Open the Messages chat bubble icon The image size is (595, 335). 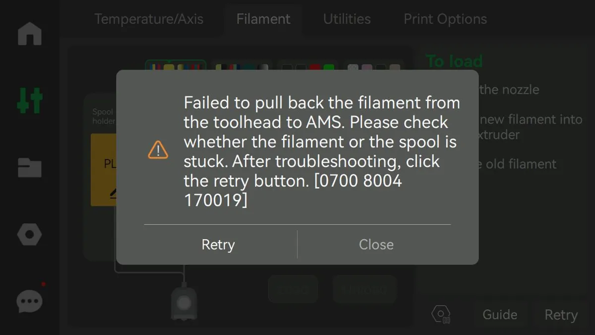coord(30,300)
